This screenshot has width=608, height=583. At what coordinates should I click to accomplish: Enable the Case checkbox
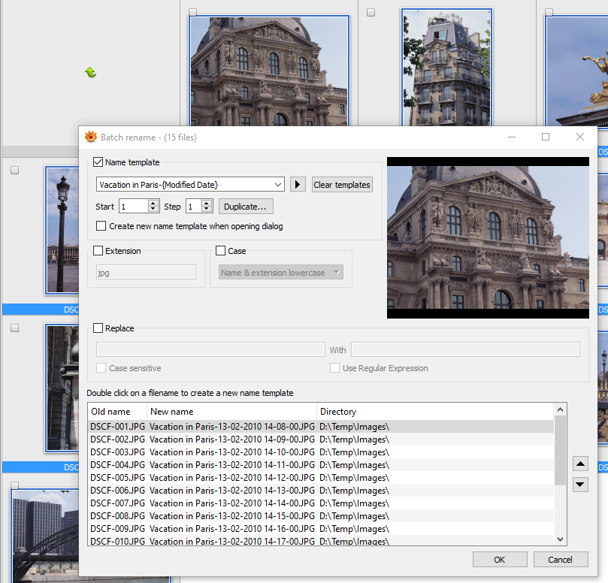pos(221,251)
